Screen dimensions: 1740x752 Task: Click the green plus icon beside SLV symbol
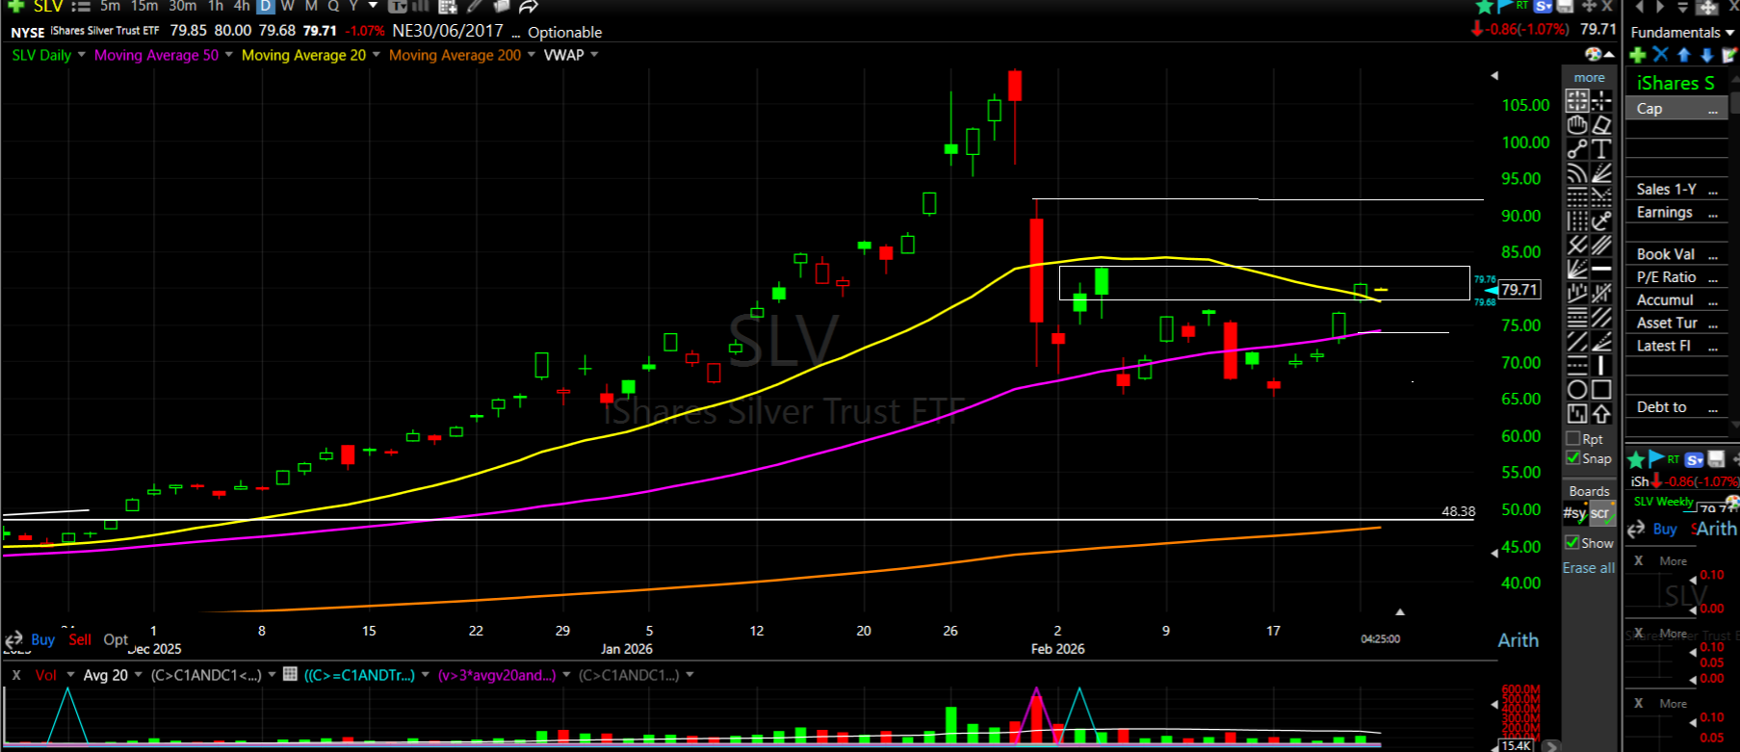coord(15,6)
